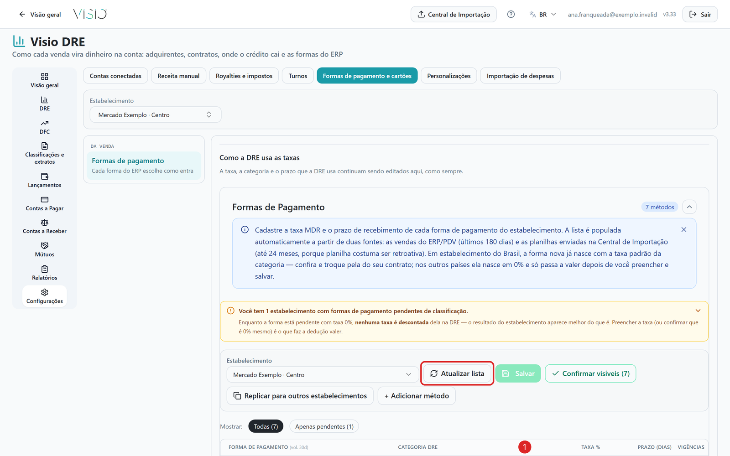Click Atualizar lista button
The image size is (730, 456).
pyautogui.click(x=457, y=373)
